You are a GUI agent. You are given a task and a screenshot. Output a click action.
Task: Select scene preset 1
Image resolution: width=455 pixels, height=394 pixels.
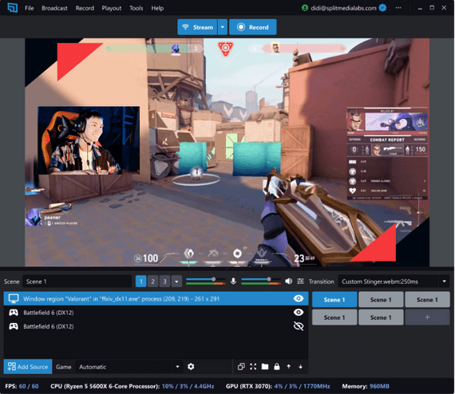141,282
